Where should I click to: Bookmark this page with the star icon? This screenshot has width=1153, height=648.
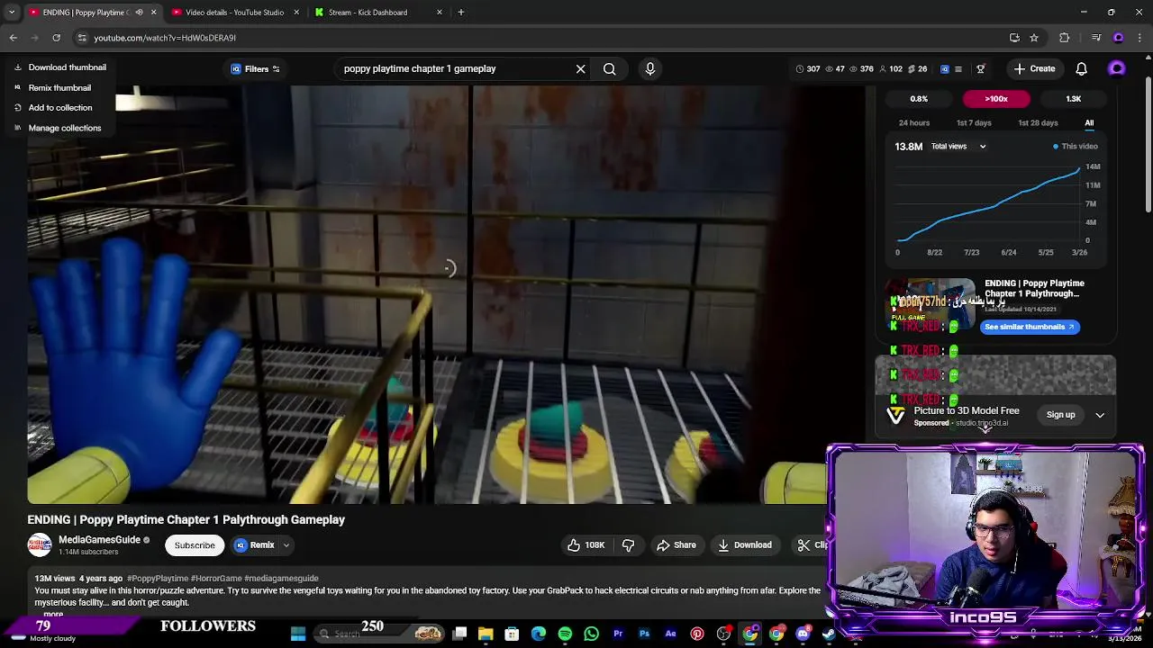(1034, 38)
